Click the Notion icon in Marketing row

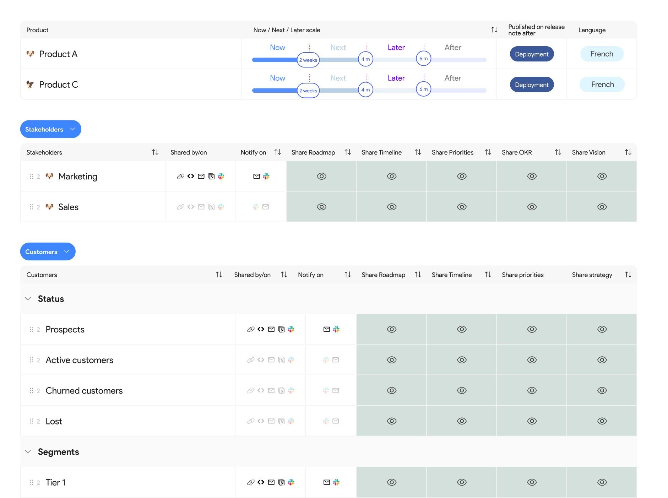211,176
